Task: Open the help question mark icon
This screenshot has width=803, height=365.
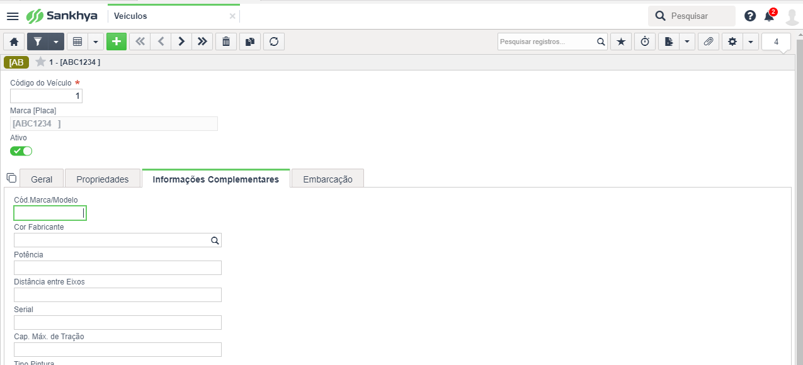Action: point(749,16)
